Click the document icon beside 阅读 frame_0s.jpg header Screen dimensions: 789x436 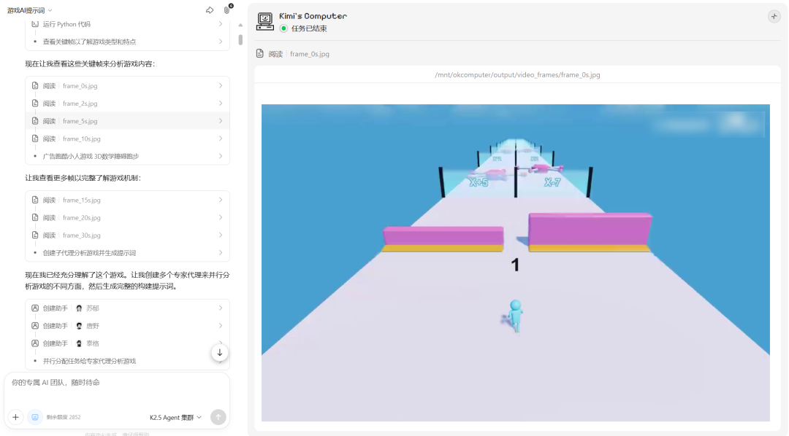pyautogui.click(x=259, y=54)
